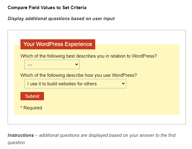Click the 'Your WordPress Experience' legend banner
The image size is (192, 149).
click(58, 44)
